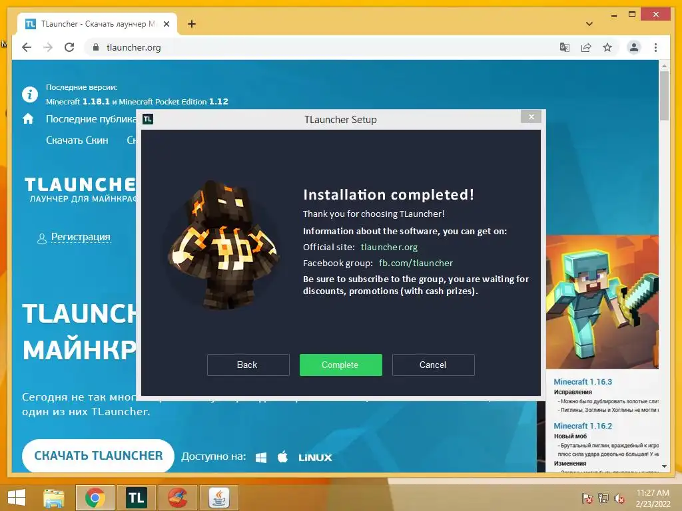Screen dimensions: 682x511
Task: Open TL app in taskbar
Action: click(136, 498)
